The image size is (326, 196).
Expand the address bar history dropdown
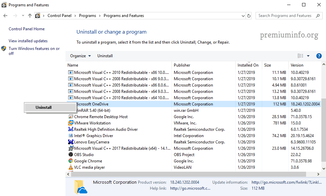click(243, 16)
